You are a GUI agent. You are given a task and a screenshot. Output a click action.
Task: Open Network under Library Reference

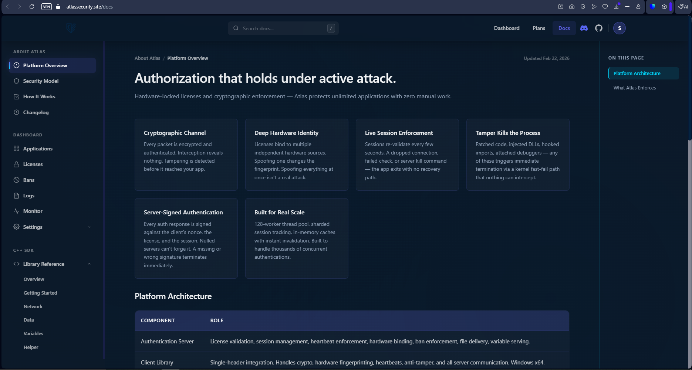33,306
